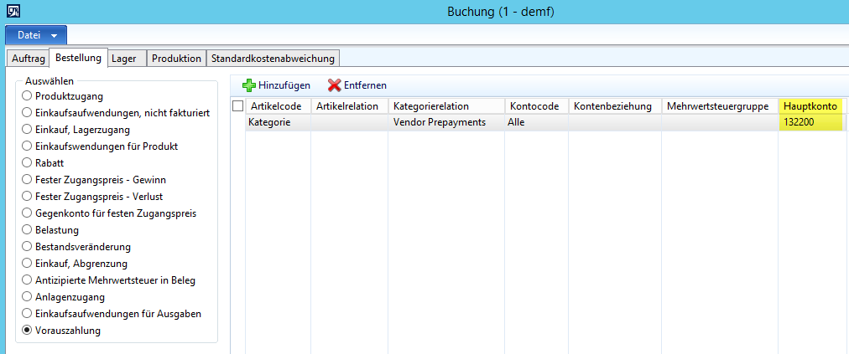Screen dimensions: 849x354
Task: Click the Vendor Prepayments category cell
Action: (x=445, y=122)
